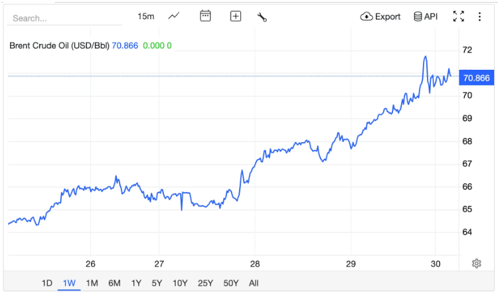Open the three-dot more options menu

click(x=479, y=17)
